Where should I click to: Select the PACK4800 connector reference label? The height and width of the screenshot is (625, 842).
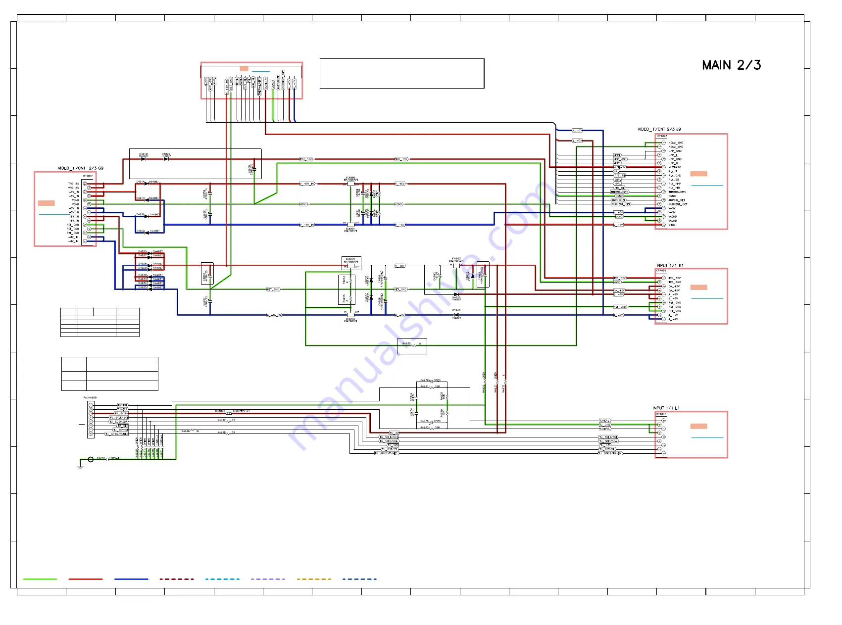pyautogui.click(x=90, y=397)
